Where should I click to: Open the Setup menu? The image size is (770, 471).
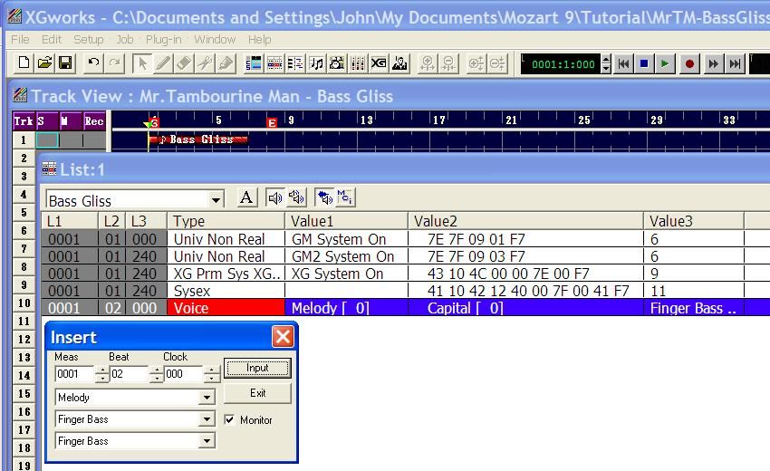[x=89, y=39]
